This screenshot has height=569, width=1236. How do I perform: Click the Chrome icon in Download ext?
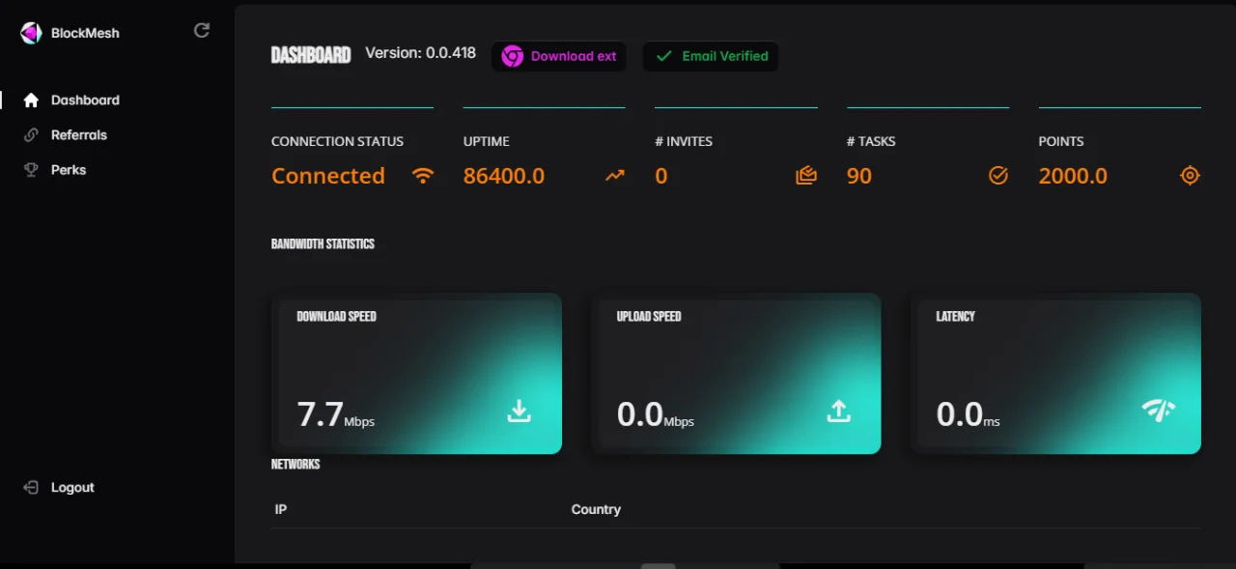click(x=512, y=56)
